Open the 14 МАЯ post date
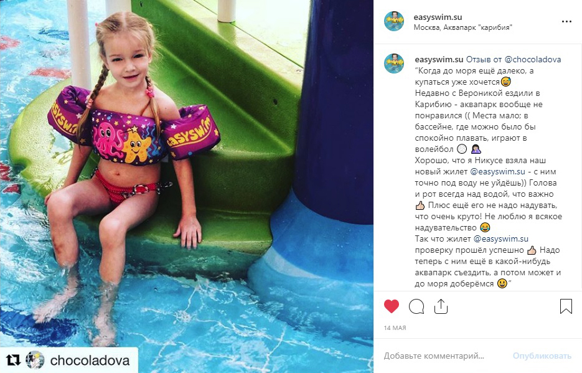582x373 pixels. click(x=395, y=328)
